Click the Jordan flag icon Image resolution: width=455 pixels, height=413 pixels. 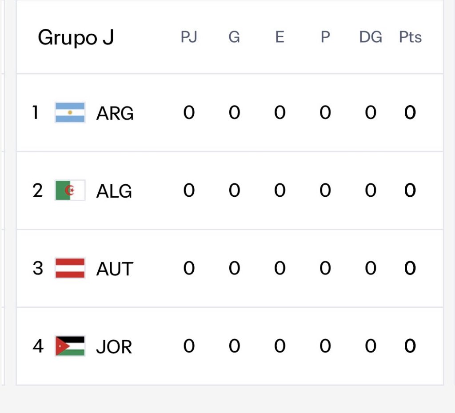coord(70,346)
